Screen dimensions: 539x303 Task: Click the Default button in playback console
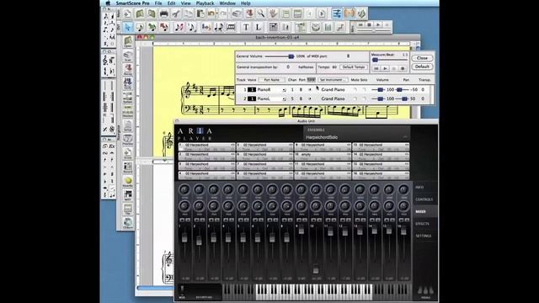tap(422, 66)
